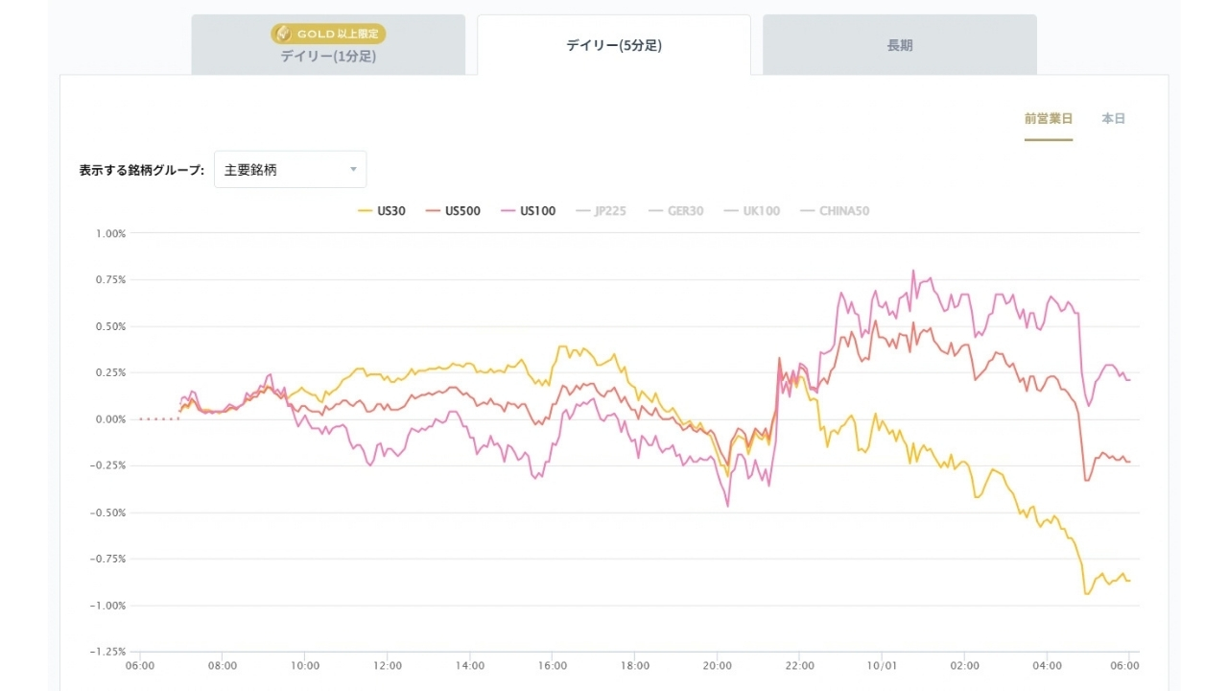Enable GER30 series in legend
The height and width of the screenshot is (691, 1228).
point(675,211)
